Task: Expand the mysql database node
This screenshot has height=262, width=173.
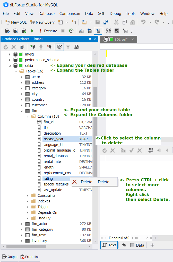Action: 10,54
